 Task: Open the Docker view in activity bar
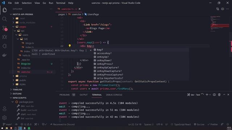(4, 55)
